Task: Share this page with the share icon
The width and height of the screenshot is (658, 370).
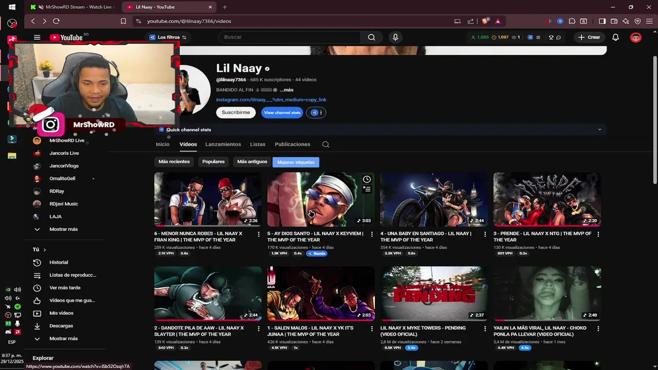Action: [470, 21]
